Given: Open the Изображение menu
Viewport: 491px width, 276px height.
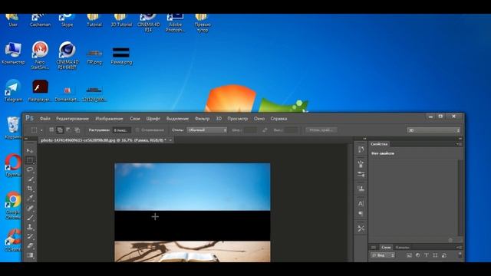Looking at the screenshot, I should coord(109,119).
